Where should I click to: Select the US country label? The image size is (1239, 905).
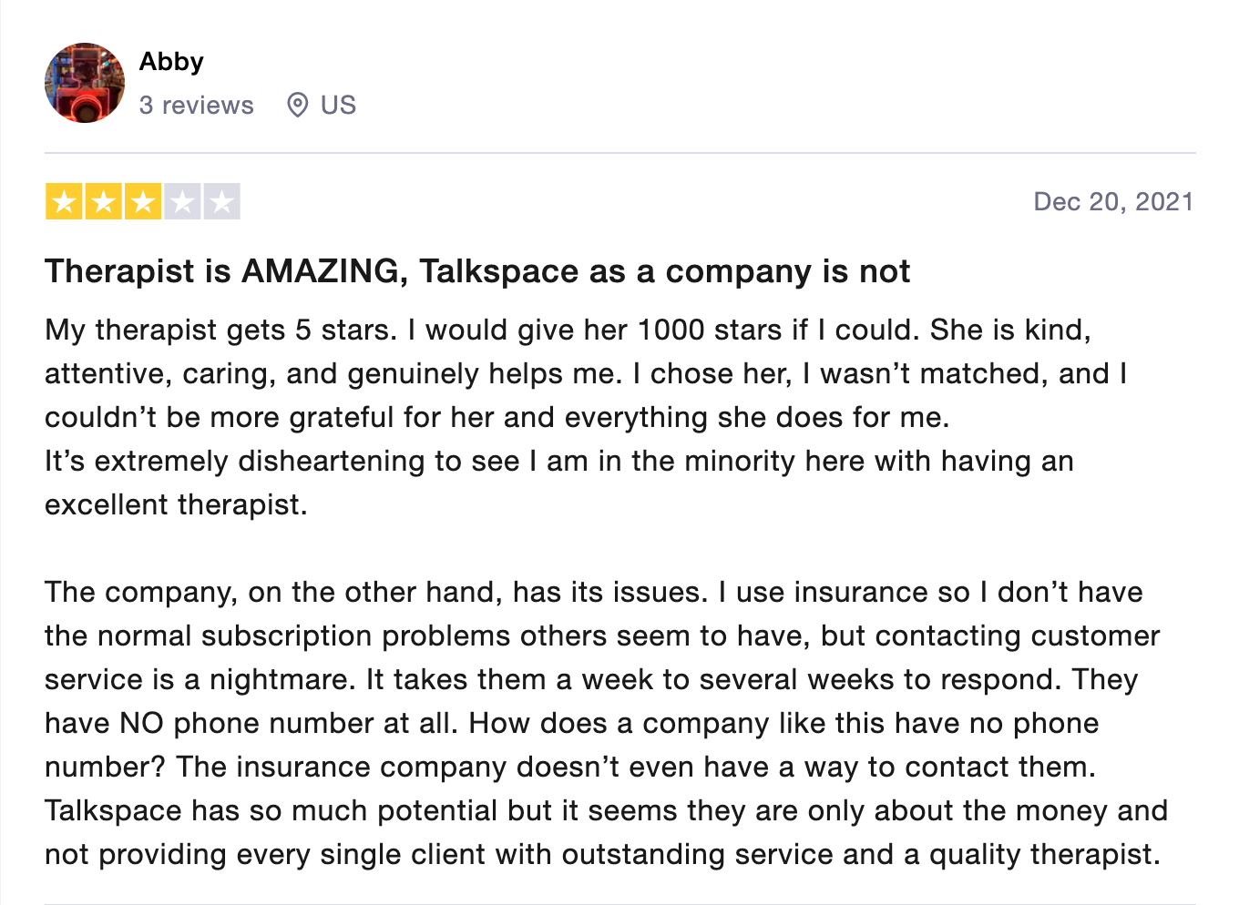(x=338, y=106)
